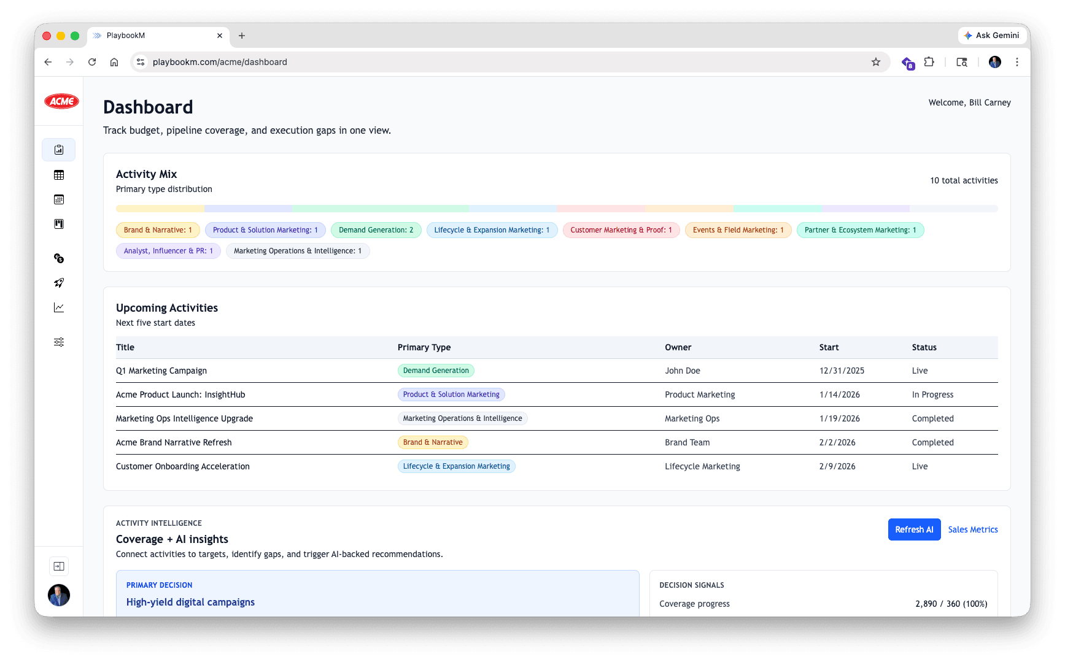Click the browser address bar
1065x662 pixels.
point(430,62)
